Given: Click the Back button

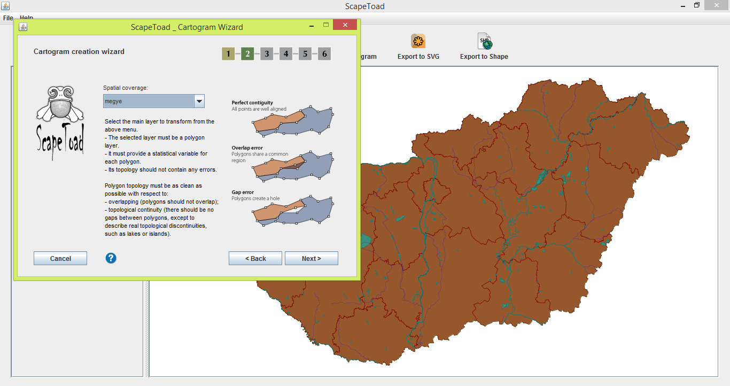Looking at the screenshot, I should 255,258.
